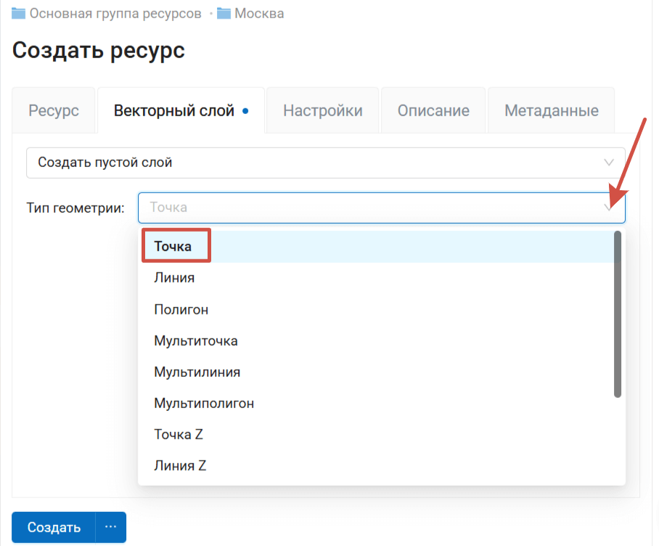Select the Мультиточка option
Image resolution: width=659 pixels, height=546 pixels.
(x=196, y=341)
